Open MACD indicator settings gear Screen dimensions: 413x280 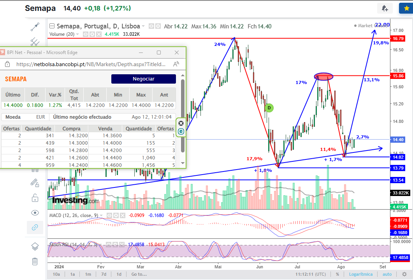click(116, 215)
